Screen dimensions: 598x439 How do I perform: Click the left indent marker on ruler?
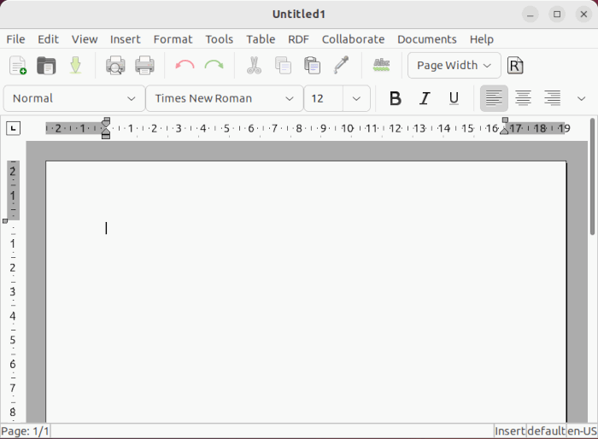point(106,135)
